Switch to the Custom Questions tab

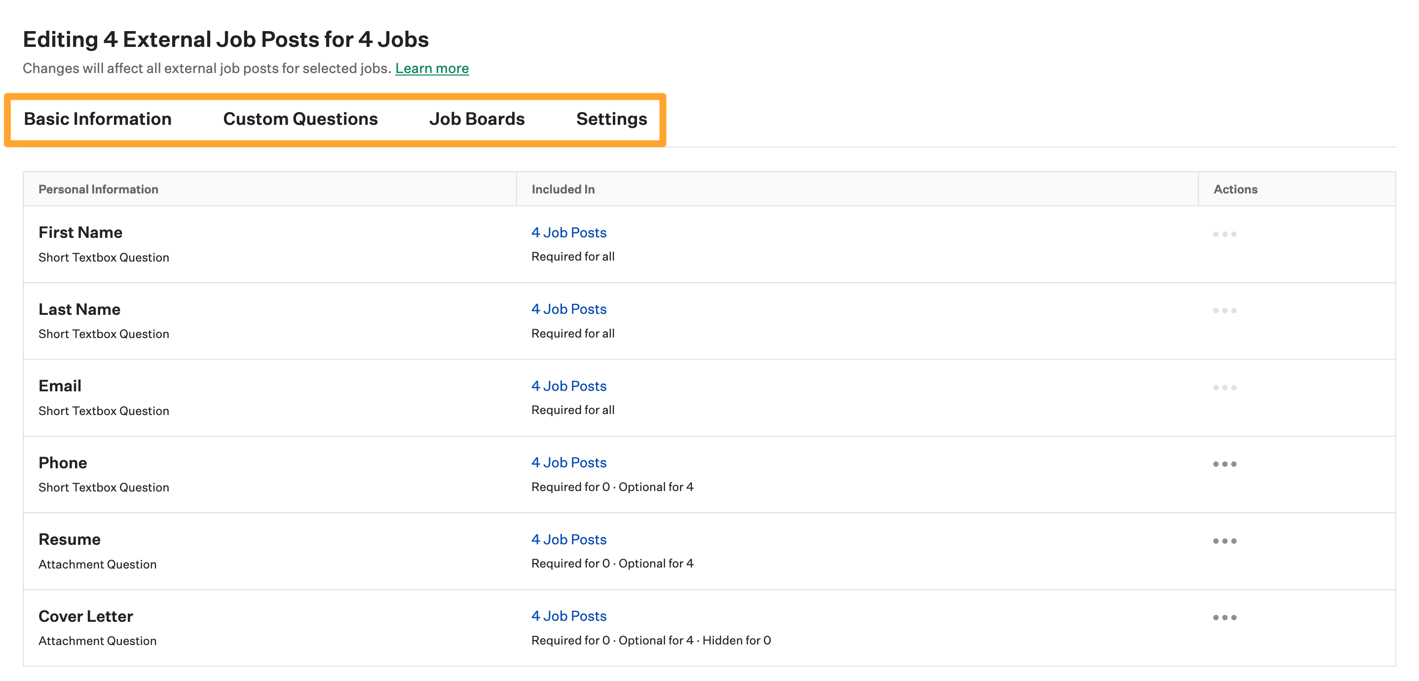point(300,119)
